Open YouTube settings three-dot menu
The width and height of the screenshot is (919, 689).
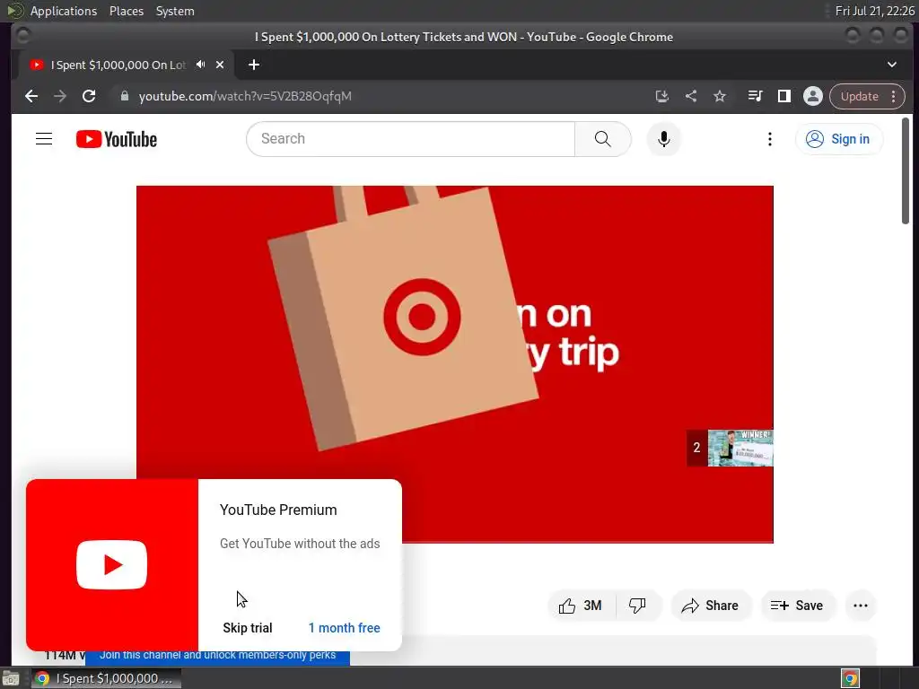pos(769,139)
